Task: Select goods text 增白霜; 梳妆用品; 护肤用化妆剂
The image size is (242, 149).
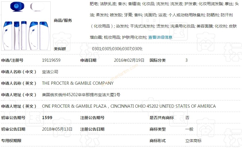Action: click(x=118, y=37)
